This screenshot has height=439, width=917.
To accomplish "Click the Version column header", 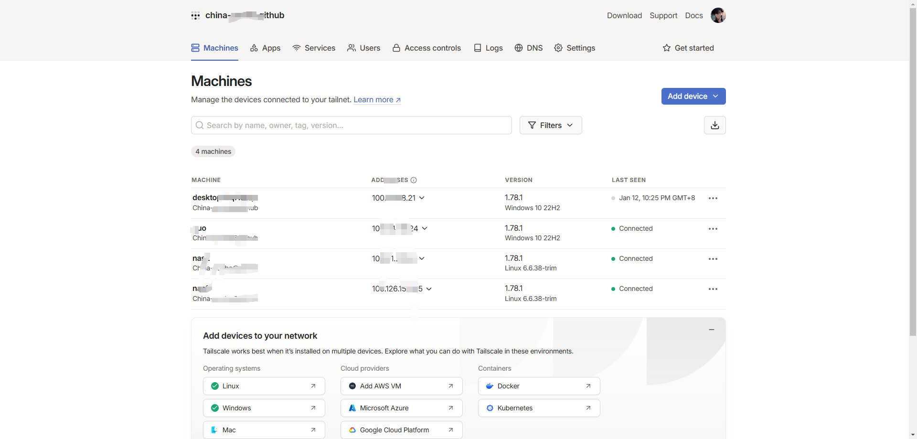I will [519, 180].
